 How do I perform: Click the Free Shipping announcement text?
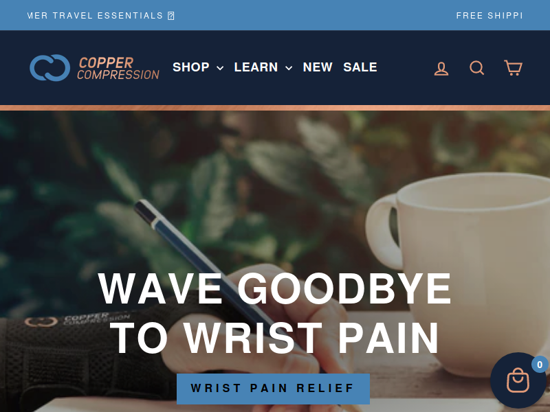pos(489,16)
